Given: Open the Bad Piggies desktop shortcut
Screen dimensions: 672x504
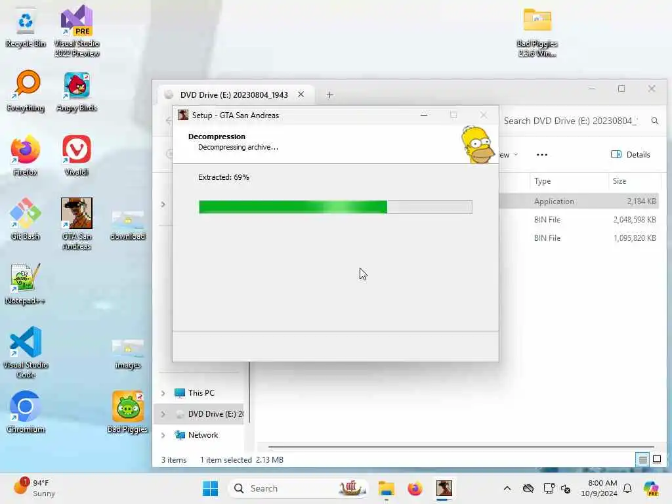Looking at the screenshot, I should [x=128, y=412].
